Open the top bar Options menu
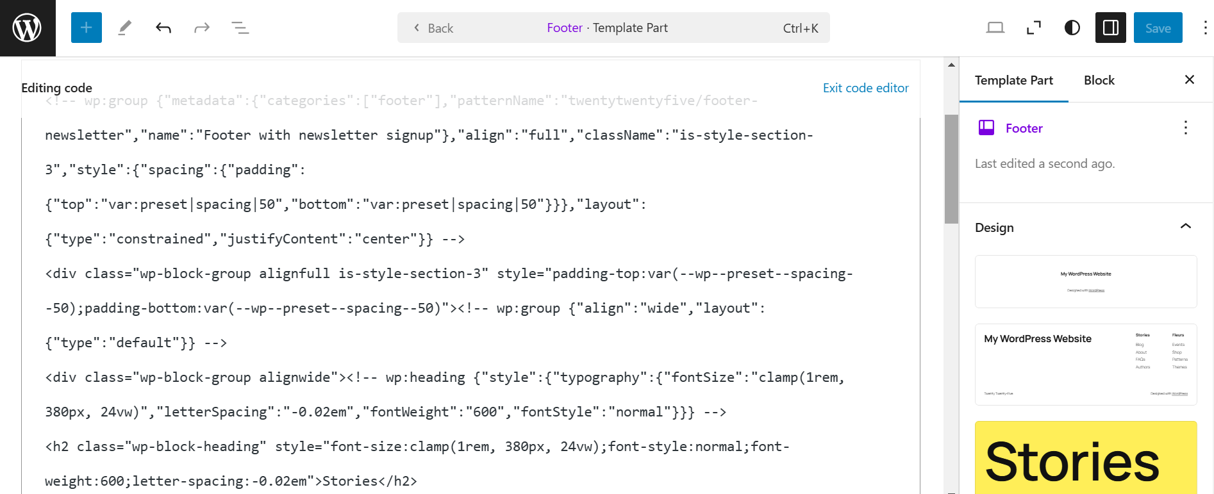1214x494 pixels. (1205, 28)
